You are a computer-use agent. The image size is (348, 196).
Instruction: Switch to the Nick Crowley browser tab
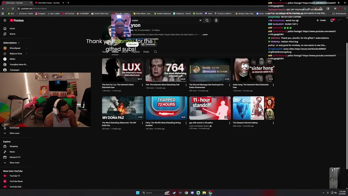pyautogui.click(x=49, y=3)
